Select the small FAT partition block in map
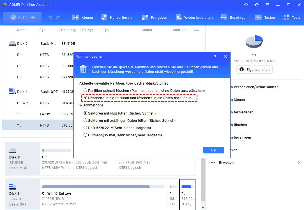Screen dimensions: 304x210 pos(173,194)
